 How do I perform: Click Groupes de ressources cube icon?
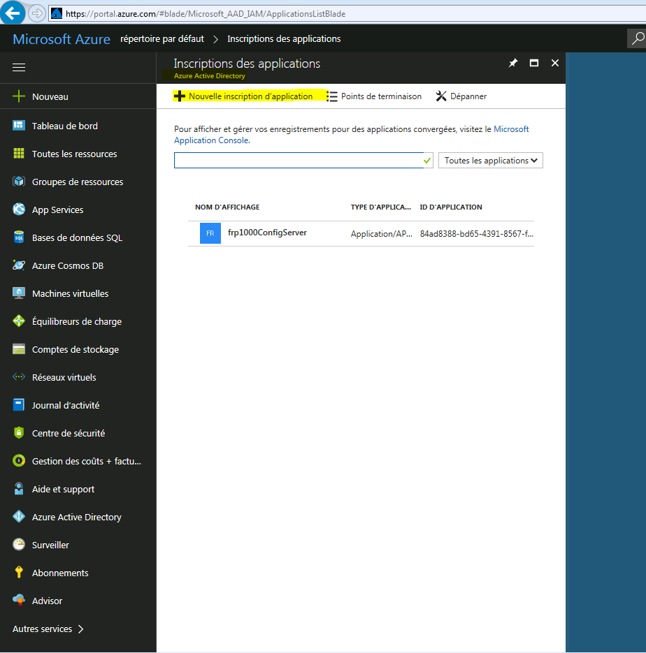[19, 181]
